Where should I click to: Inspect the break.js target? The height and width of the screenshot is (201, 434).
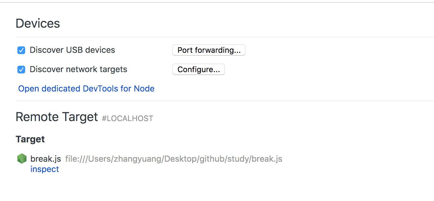[x=44, y=169]
